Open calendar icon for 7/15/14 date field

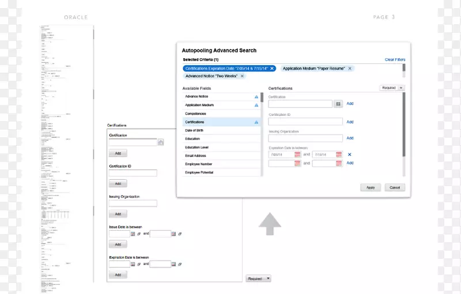point(339,154)
